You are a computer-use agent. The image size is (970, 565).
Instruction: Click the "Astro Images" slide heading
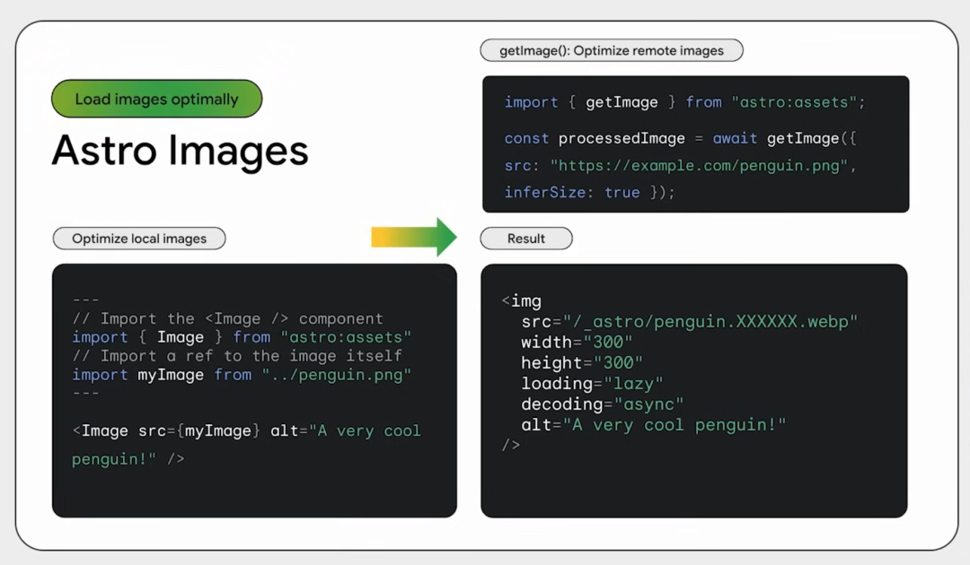[x=180, y=150]
